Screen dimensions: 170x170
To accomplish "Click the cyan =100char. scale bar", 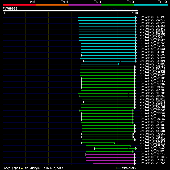I will click(119, 168).
